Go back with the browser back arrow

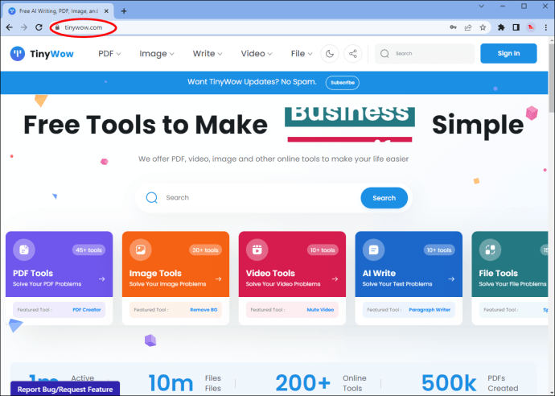[x=10, y=27]
